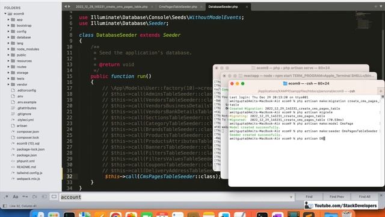This screenshot has height=217, width=385.
Task: Close the CmsPagesTableSeeder.php tab
Action: (202, 7)
